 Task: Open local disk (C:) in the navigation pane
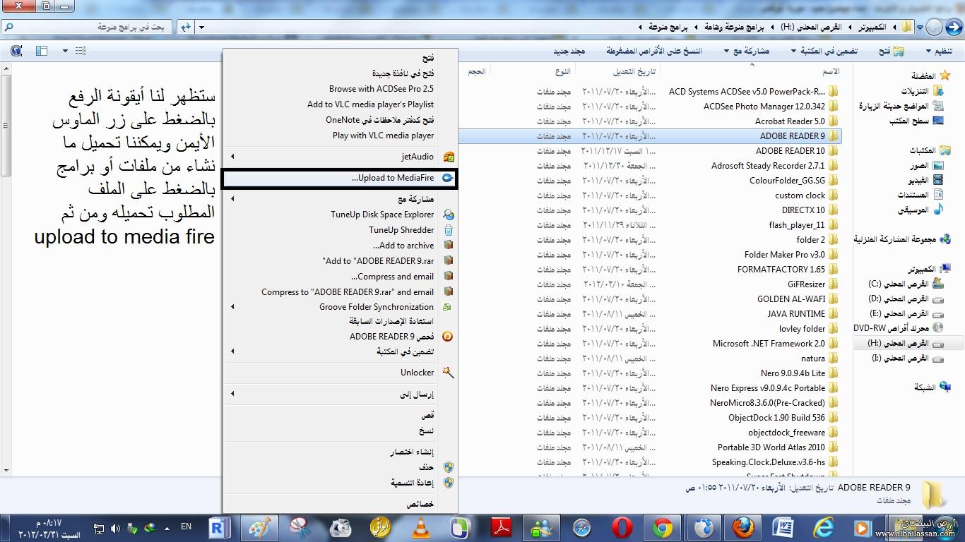point(906,284)
